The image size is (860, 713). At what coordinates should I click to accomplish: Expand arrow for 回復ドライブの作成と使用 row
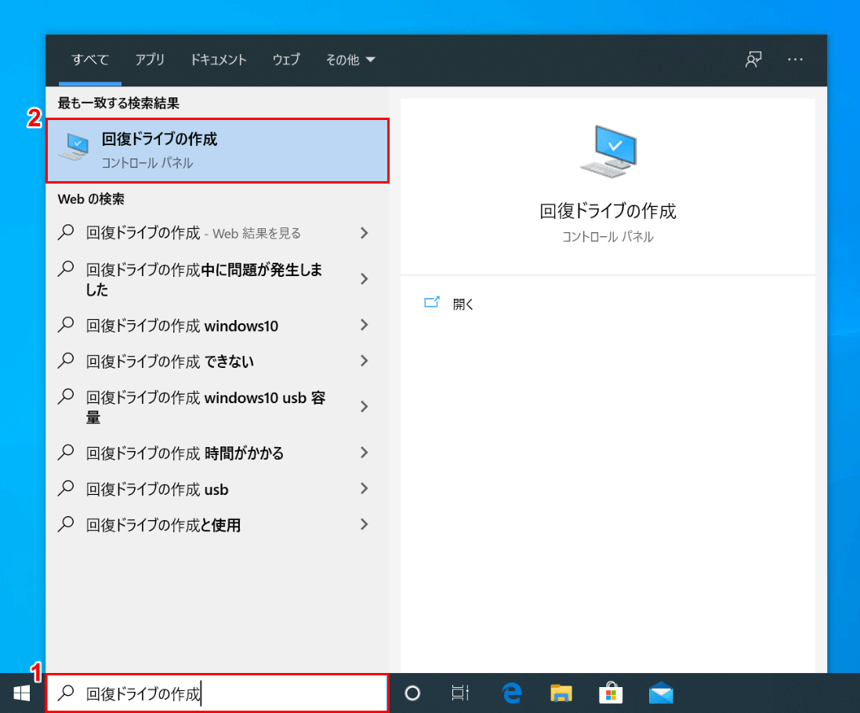coord(365,524)
